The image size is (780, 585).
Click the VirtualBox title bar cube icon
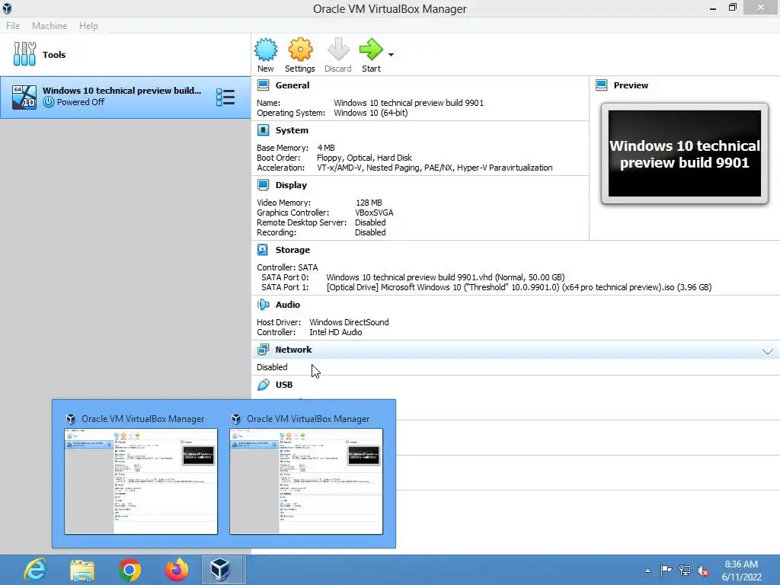click(7, 8)
